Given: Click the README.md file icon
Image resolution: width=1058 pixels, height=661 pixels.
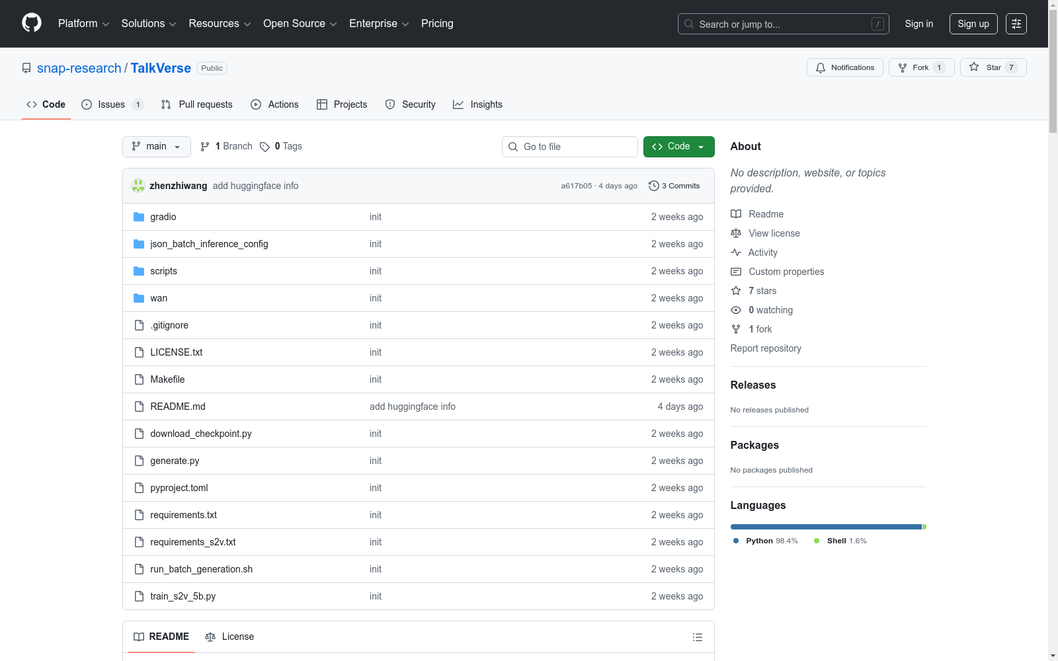Looking at the screenshot, I should tap(139, 407).
